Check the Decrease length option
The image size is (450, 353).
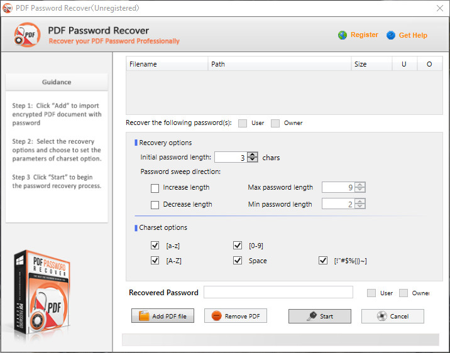point(155,205)
